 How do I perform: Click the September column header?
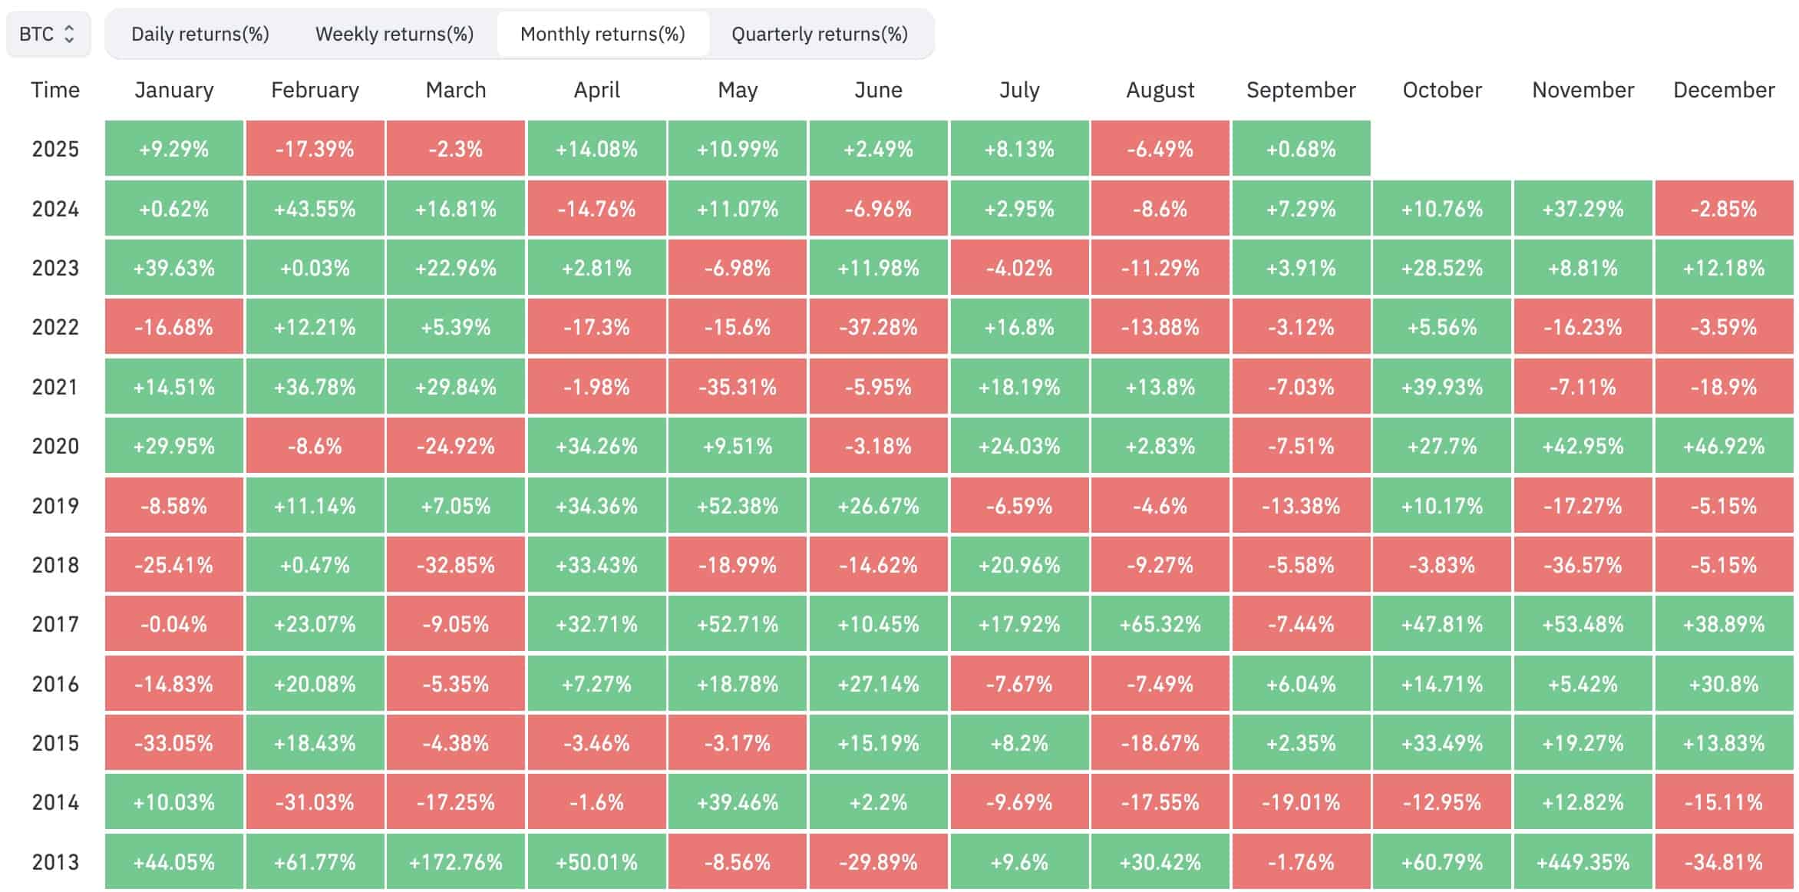coord(1301,90)
